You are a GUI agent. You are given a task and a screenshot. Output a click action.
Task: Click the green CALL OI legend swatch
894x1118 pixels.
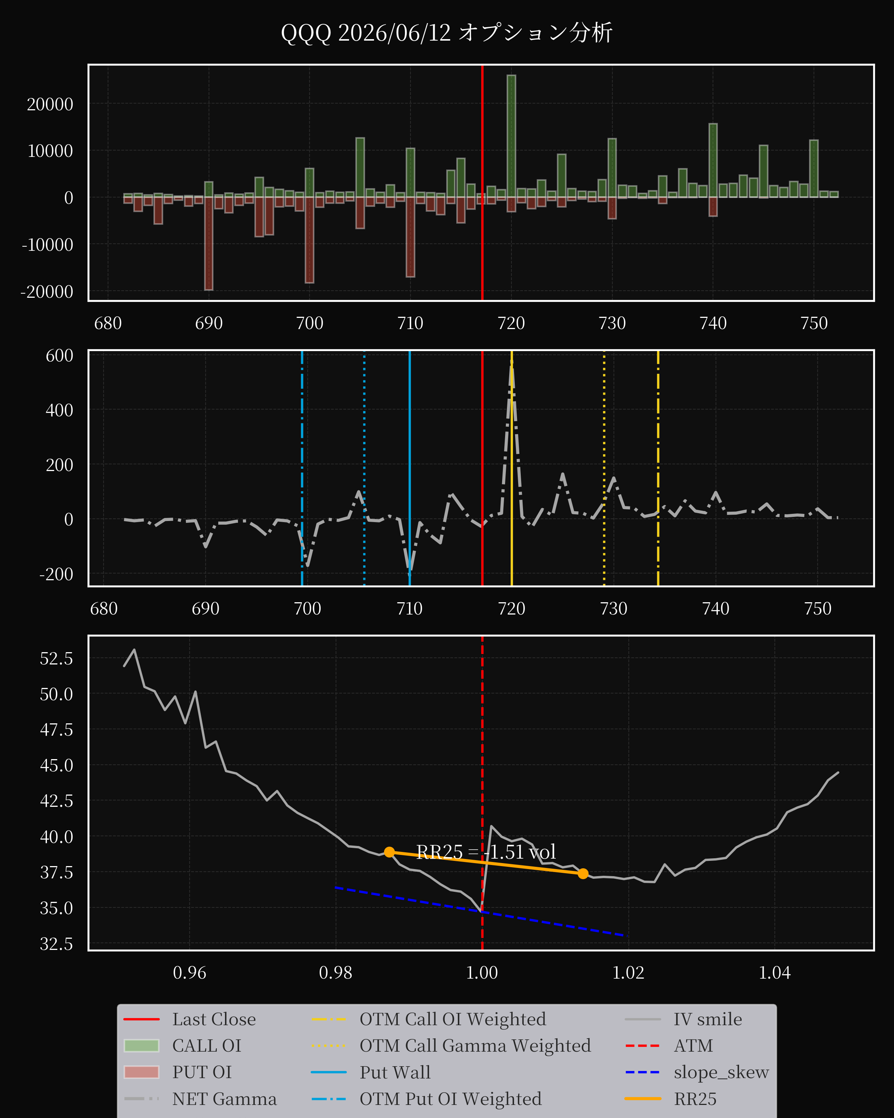click(x=142, y=1045)
